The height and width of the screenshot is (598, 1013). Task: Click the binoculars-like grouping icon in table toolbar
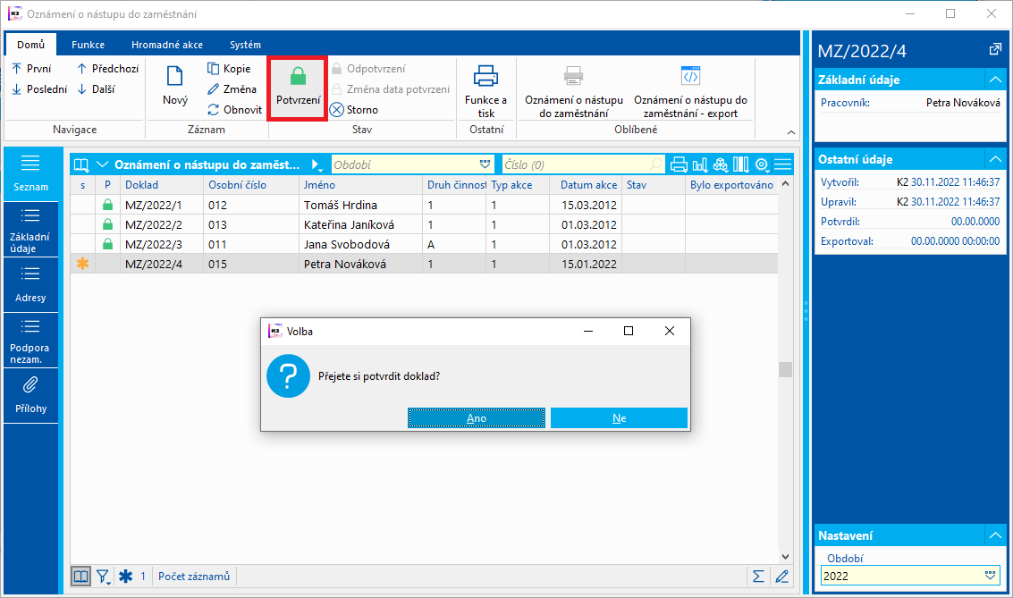pyautogui.click(x=721, y=164)
